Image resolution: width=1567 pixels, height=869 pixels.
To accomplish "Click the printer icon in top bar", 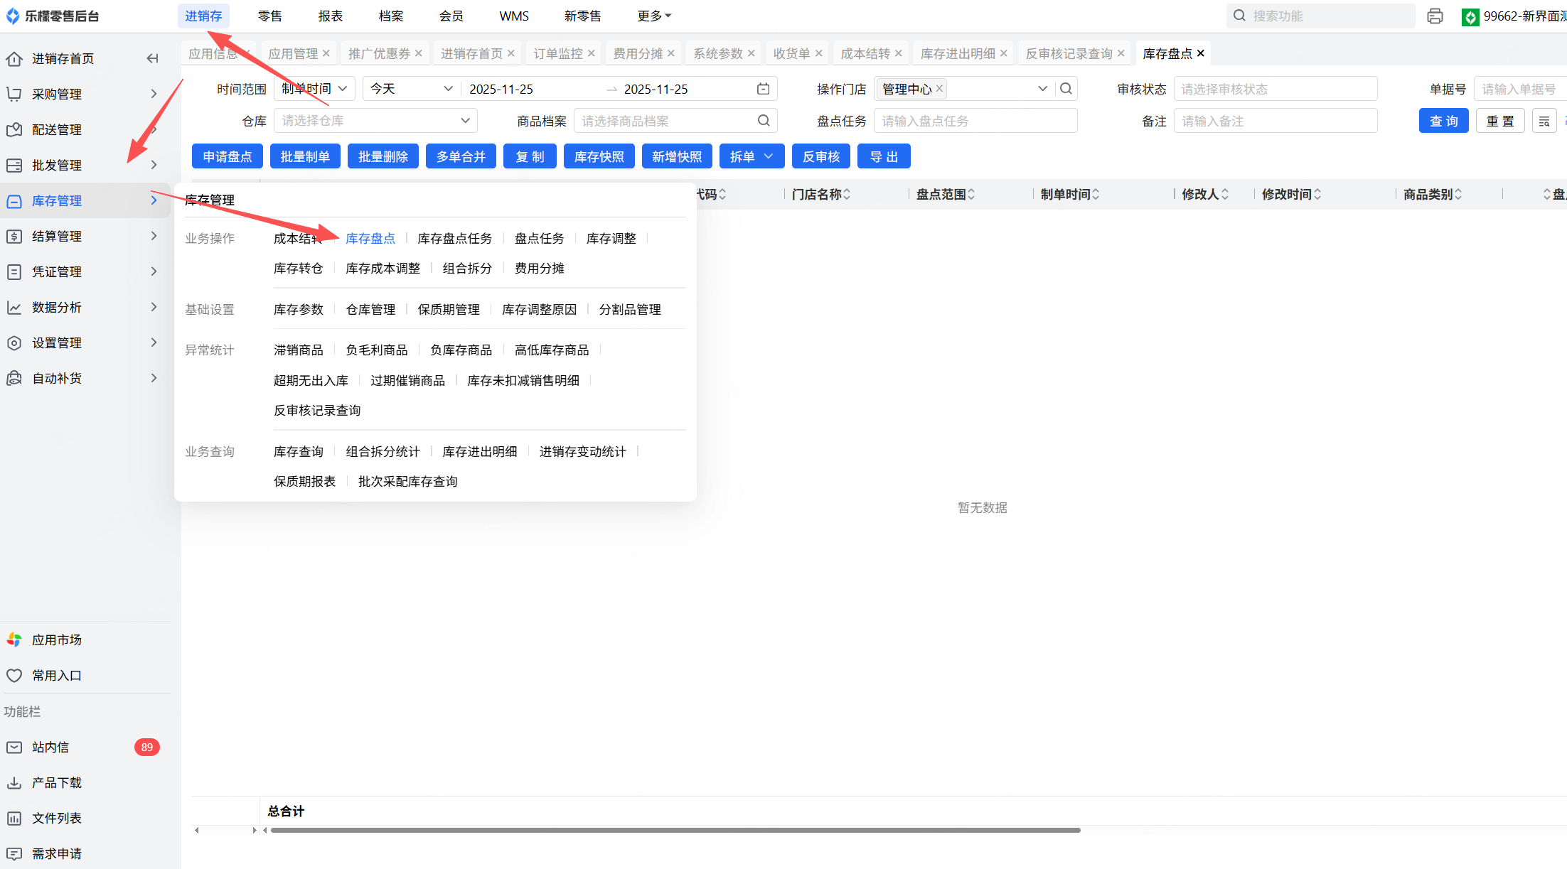I will coord(1435,16).
